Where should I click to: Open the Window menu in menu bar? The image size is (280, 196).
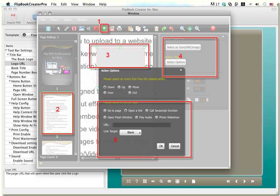[89, 4]
